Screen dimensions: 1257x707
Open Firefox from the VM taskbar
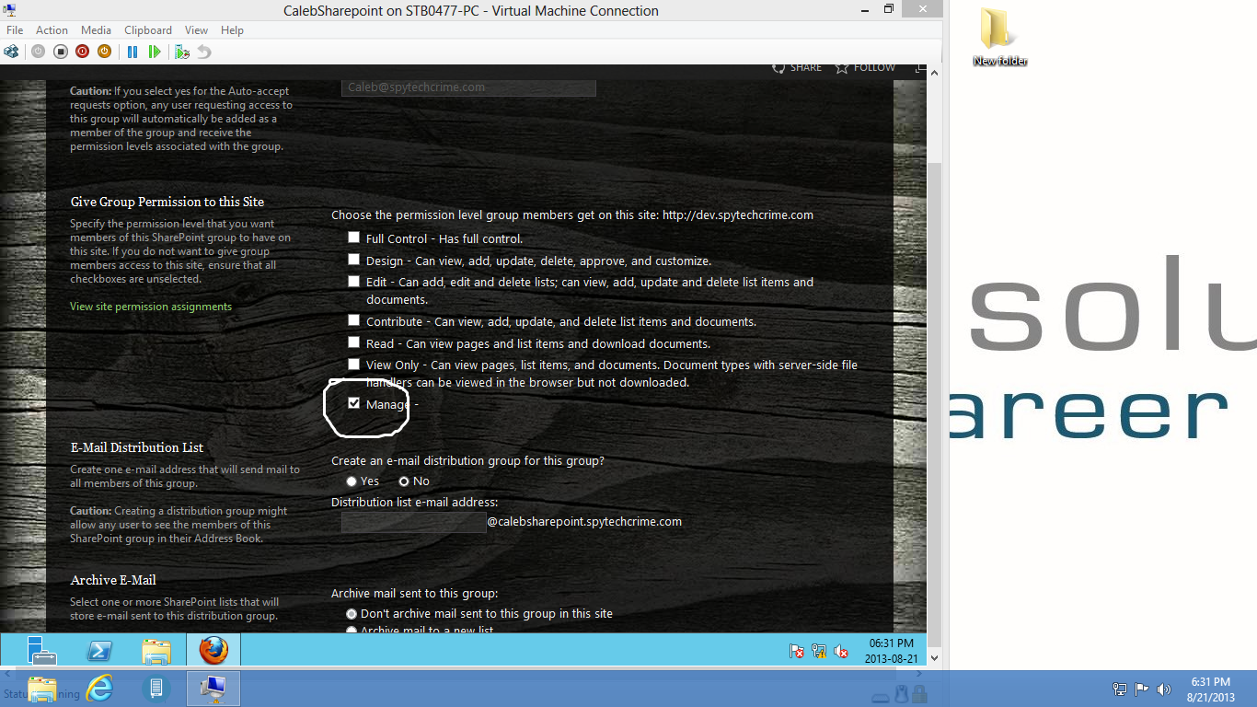tap(213, 651)
